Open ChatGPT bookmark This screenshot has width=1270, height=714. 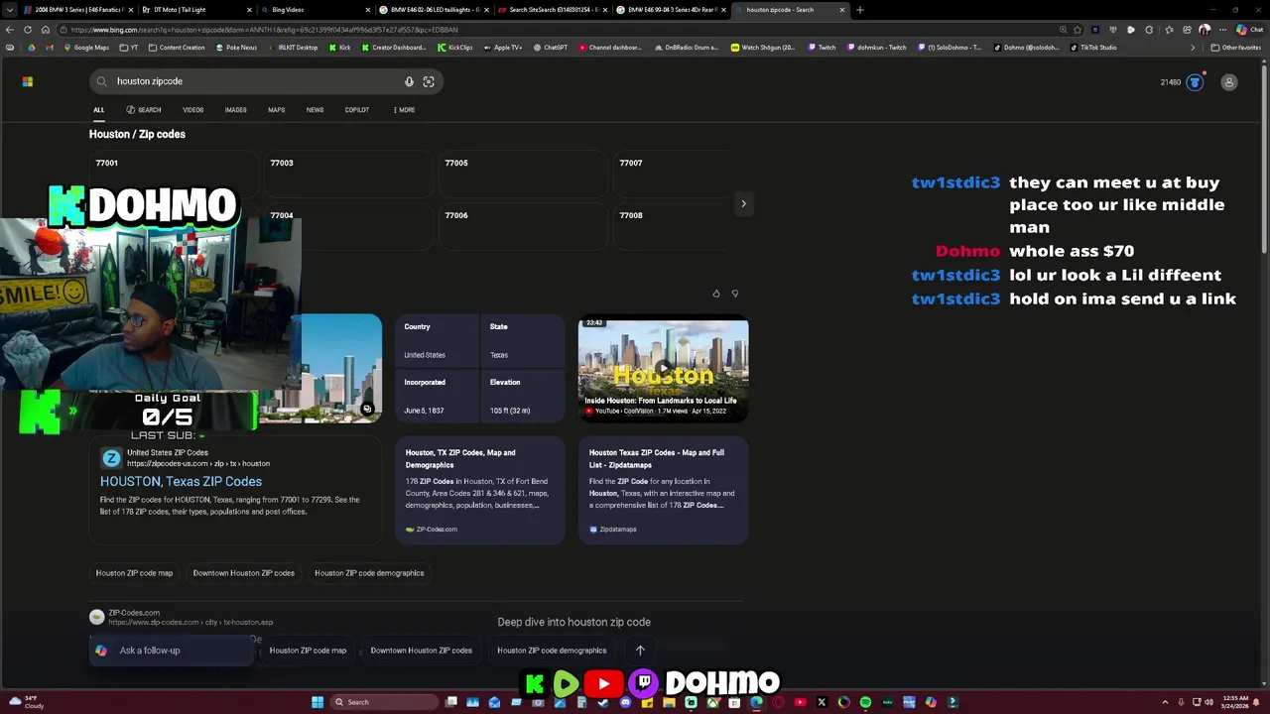[x=551, y=48]
